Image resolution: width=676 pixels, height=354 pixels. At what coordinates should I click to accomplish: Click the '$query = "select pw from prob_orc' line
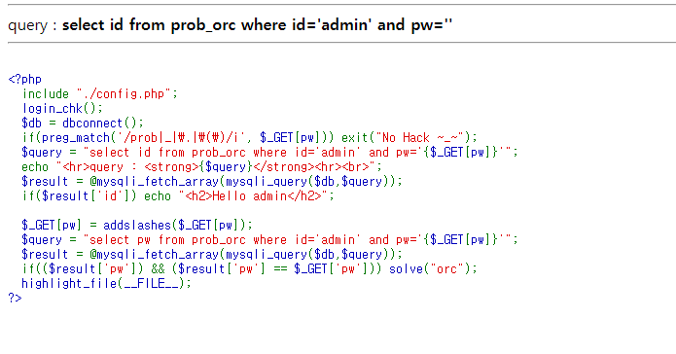[269, 240]
